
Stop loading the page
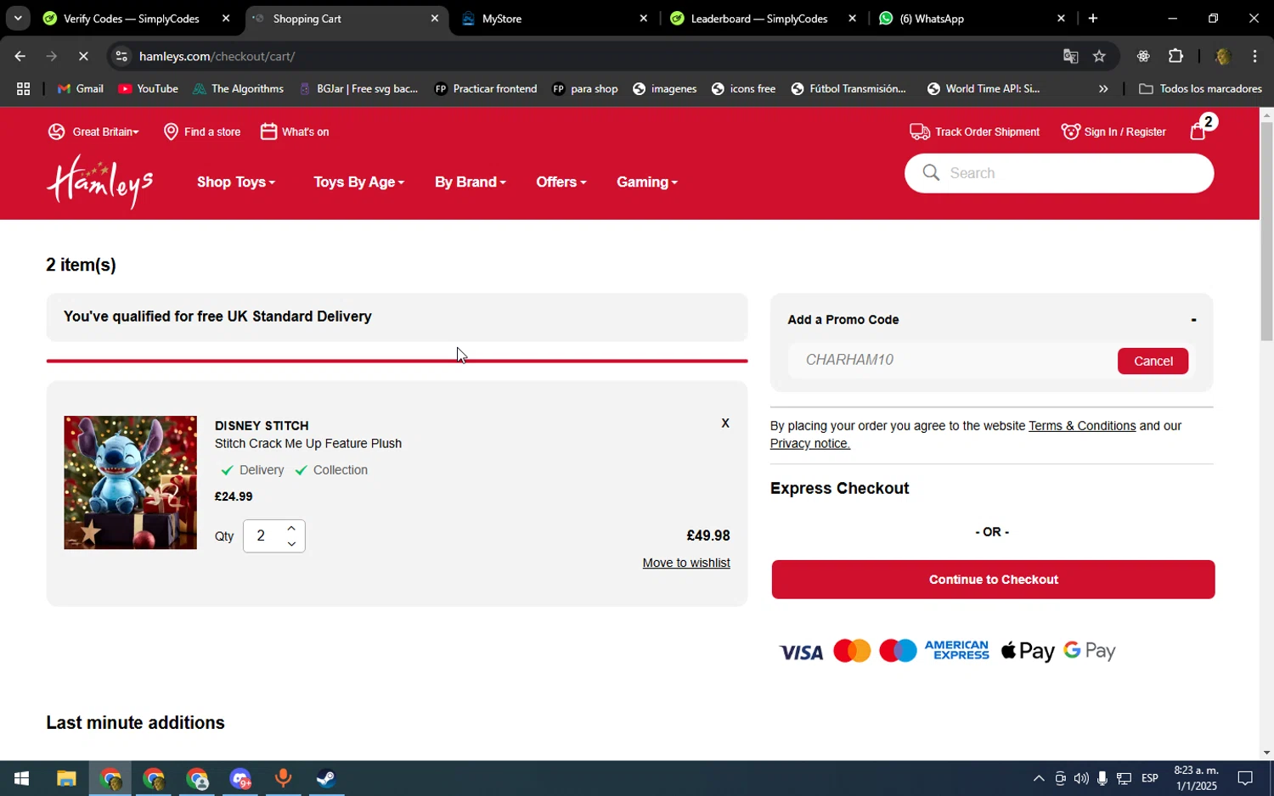click(x=83, y=56)
